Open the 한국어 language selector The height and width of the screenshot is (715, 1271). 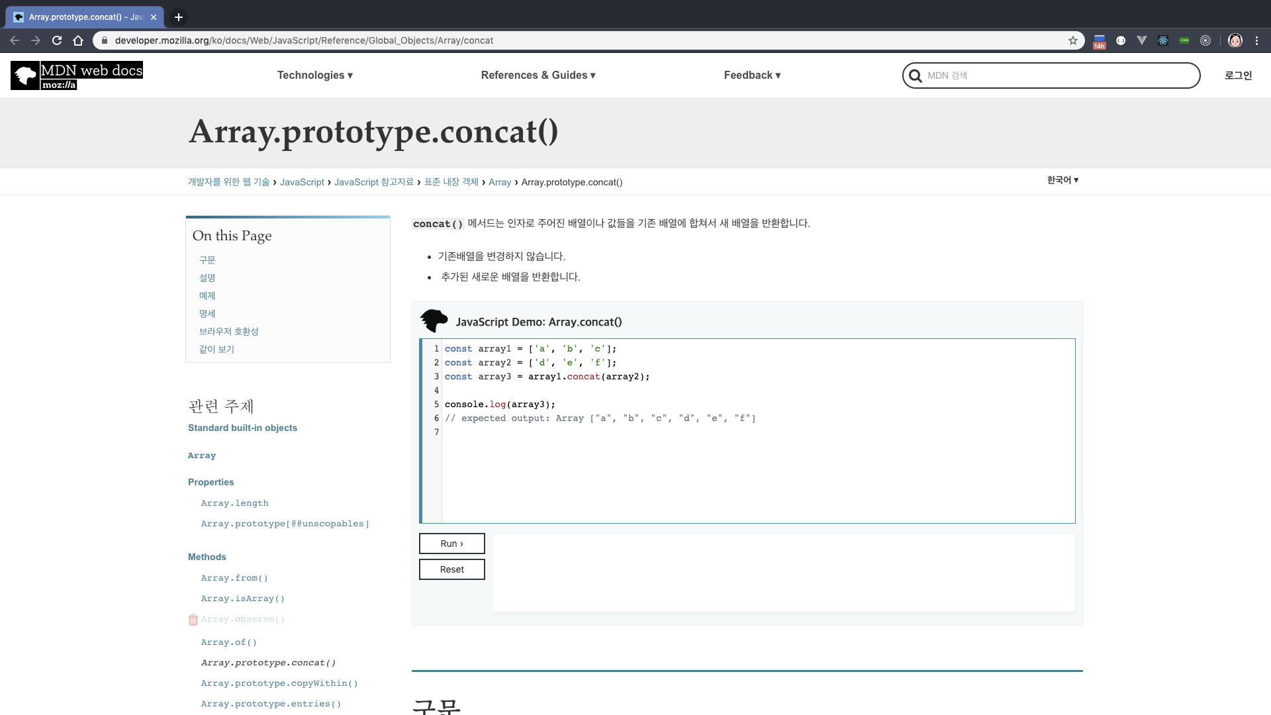point(1062,180)
